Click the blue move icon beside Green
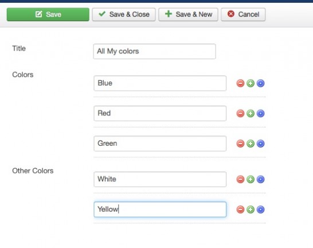Screen dimensions: 313x248 [260, 144]
